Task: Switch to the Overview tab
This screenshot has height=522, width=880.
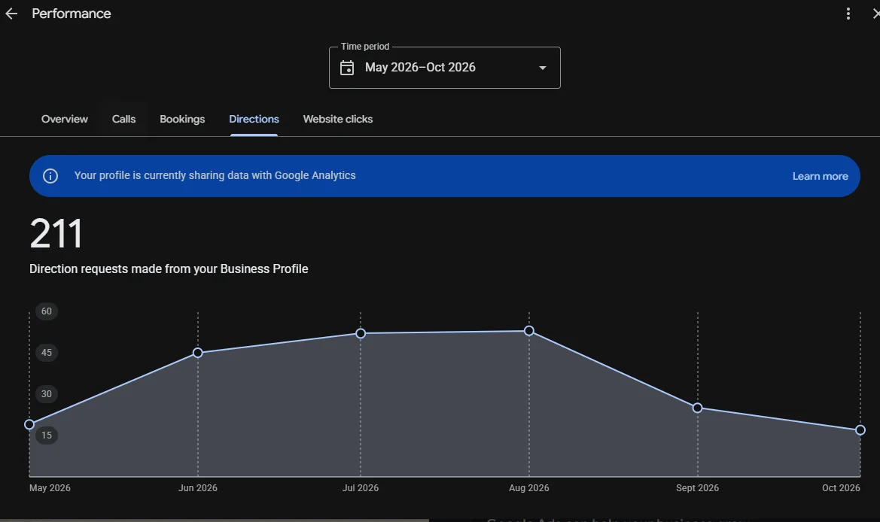Action: [x=65, y=119]
